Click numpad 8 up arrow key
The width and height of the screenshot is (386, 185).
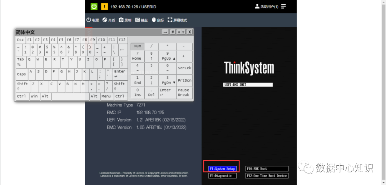pos(152,56)
